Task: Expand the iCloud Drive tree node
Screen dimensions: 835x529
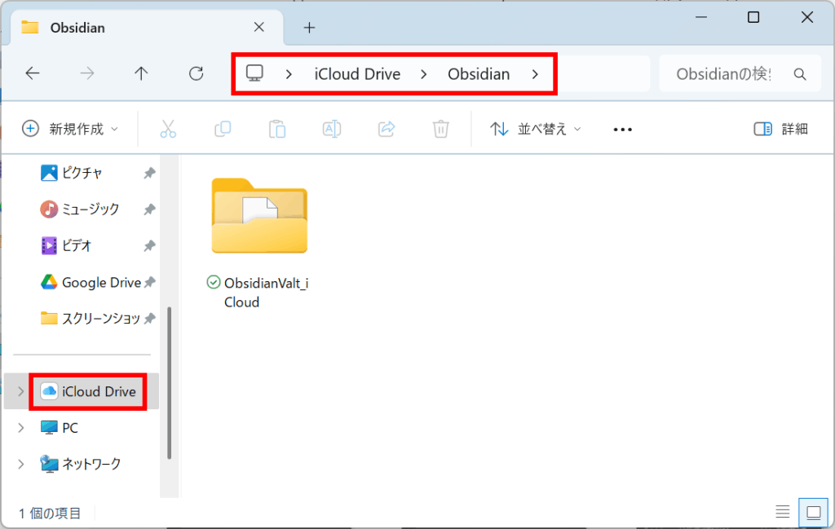Action: pyautogui.click(x=21, y=392)
